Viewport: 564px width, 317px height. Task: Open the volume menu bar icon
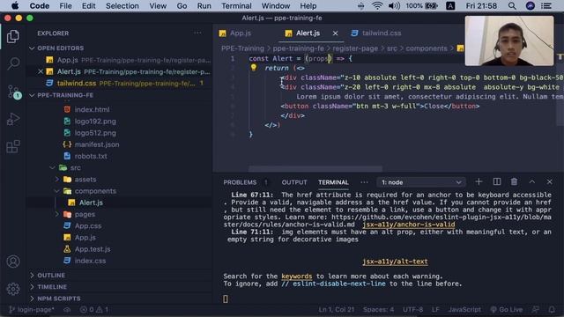[x=394, y=6]
